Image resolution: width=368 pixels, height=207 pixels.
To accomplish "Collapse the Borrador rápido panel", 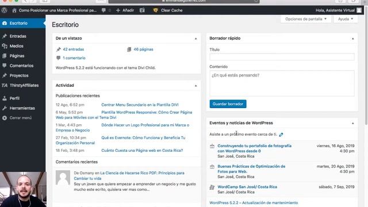I will [352, 39].
